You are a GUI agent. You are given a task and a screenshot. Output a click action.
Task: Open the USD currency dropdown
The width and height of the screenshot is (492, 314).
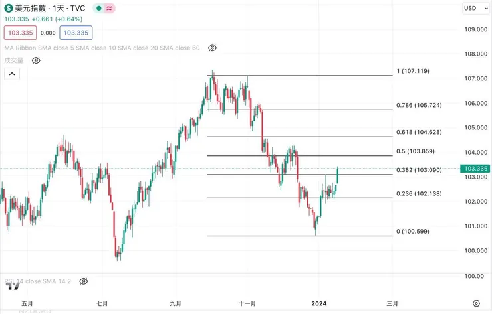[473, 9]
